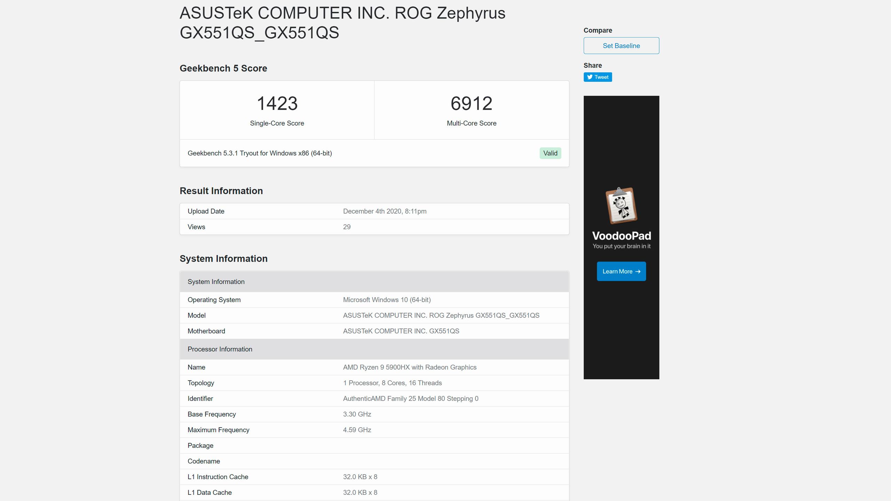Click the Upload Date value December 4th 2020
The width and height of the screenshot is (891, 501).
pyautogui.click(x=385, y=211)
